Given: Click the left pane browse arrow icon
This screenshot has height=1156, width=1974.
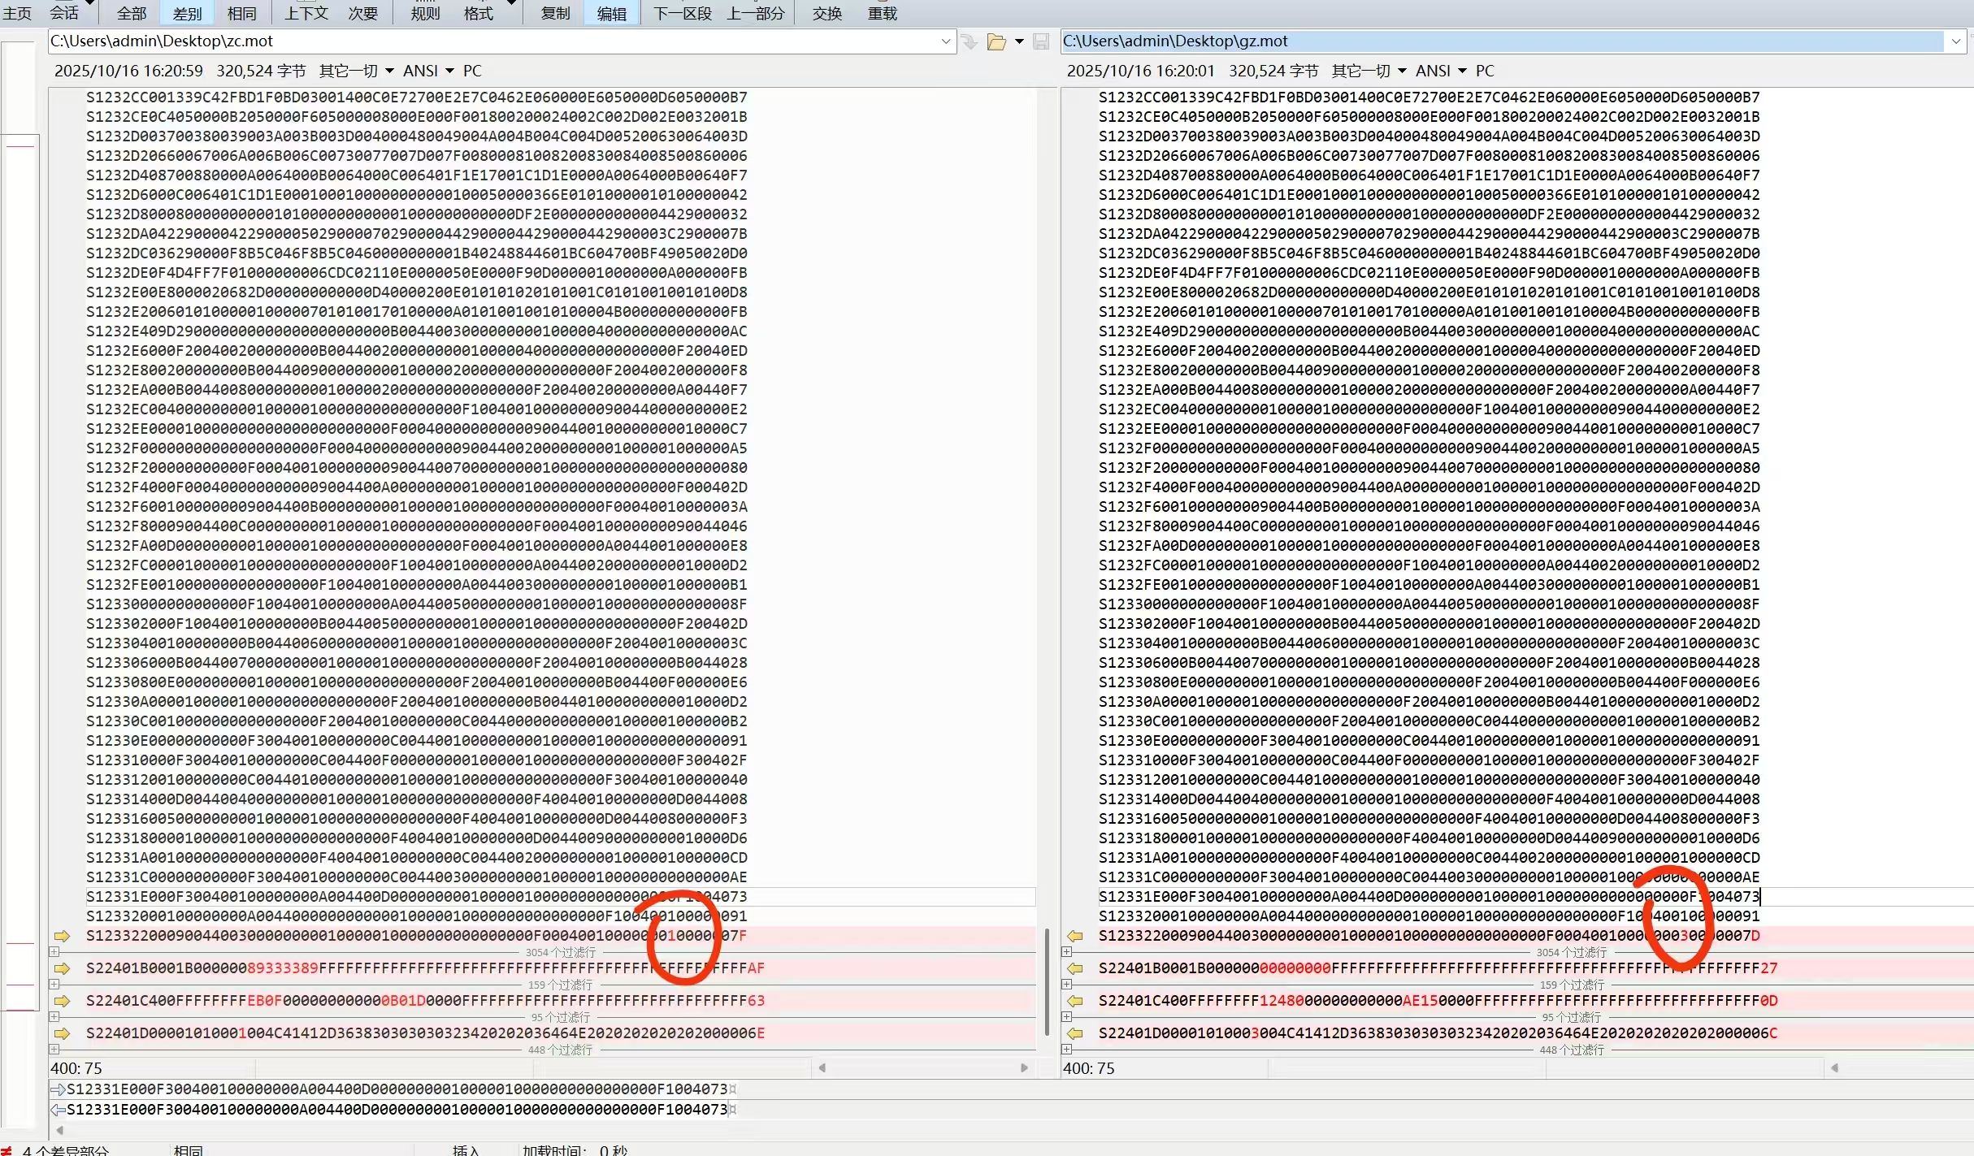Looking at the screenshot, I should 970,41.
